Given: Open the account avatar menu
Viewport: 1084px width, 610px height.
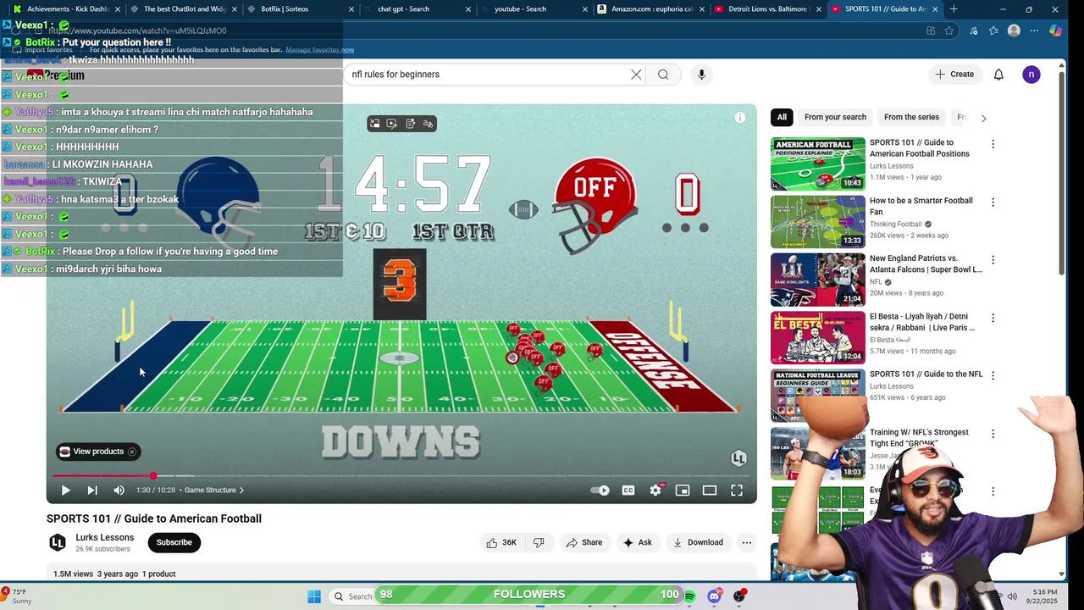Looking at the screenshot, I should tap(1031, 75).
